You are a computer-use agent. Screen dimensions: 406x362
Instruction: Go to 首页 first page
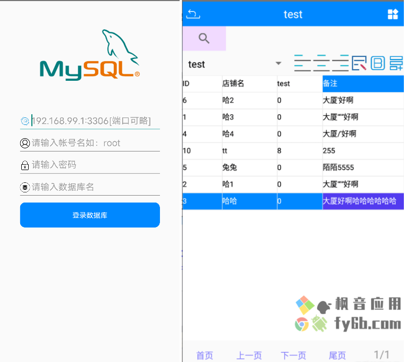[x=205, y=355]
